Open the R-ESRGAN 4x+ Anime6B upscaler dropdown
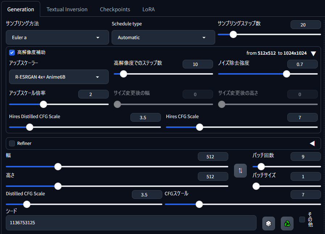The height and width of the screenshot is (234, 325). 59,77
